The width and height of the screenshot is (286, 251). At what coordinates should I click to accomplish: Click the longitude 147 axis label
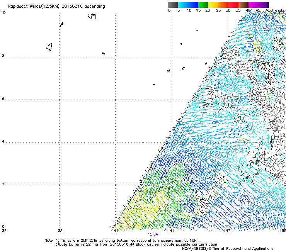point(227,231)
